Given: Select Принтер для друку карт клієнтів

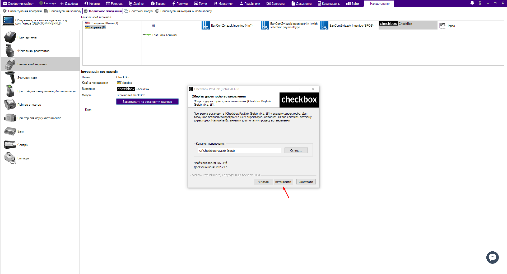Looking at the screenshot, I should [x=40, y=118].
